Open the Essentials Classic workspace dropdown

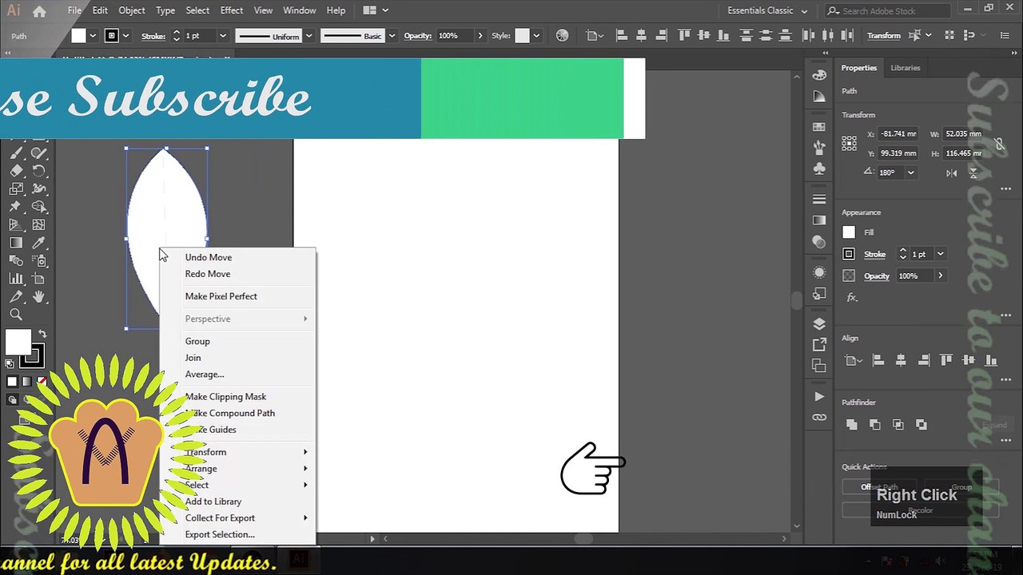[767, 10]
